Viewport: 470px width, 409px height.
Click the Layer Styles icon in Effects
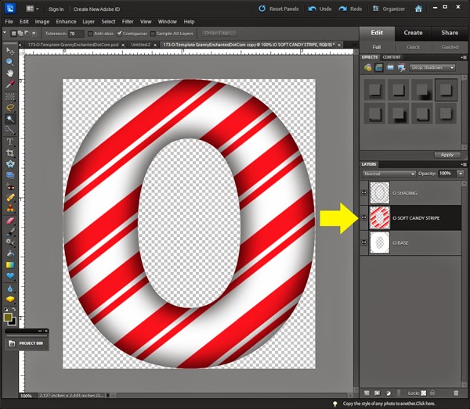pyautogui.click(x=379, y=68)
